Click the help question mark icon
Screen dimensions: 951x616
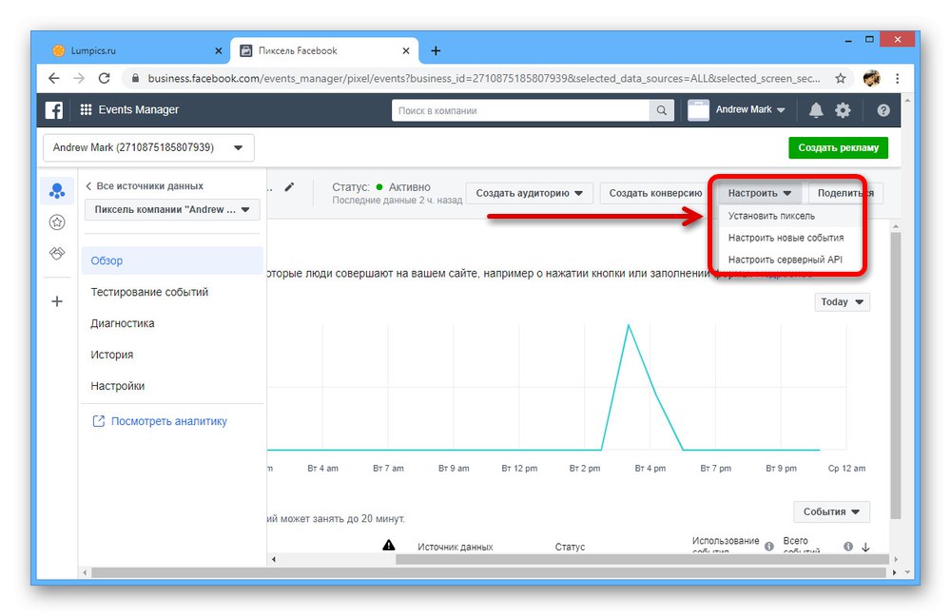coord(883,109)
